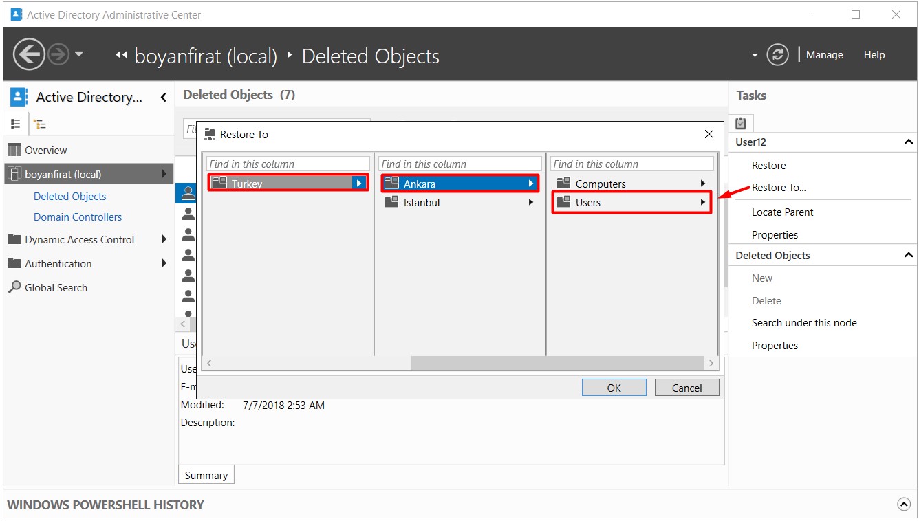The image size is (919, 521).
Task: Collapse the Active Directory navigation pane
Action: click(163, 98)
